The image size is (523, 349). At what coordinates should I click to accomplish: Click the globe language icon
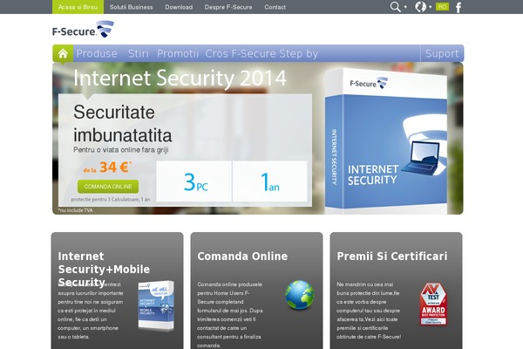pyautogui.click(x=420, y=7)
